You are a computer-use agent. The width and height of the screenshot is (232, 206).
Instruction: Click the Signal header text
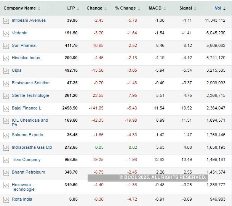pyautogui.click(x=186, y=8)
